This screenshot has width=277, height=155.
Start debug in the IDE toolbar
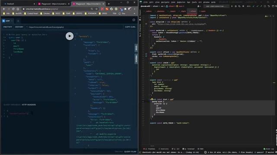235,6
